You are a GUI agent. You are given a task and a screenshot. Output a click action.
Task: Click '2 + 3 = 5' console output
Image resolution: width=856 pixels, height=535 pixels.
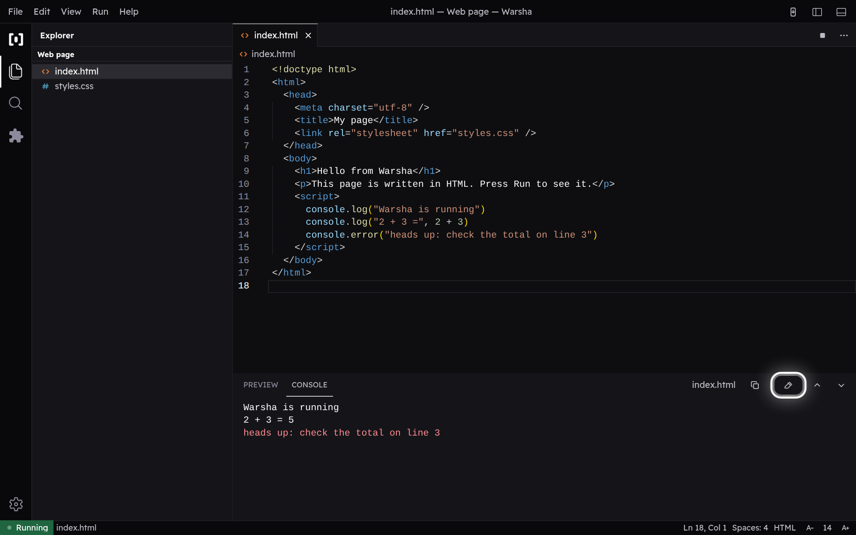pyautogui.click(x=268, y=420)
